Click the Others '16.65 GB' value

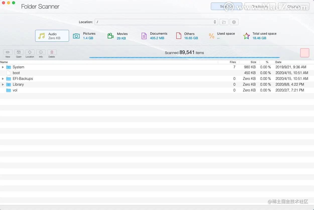coord(191,38)
